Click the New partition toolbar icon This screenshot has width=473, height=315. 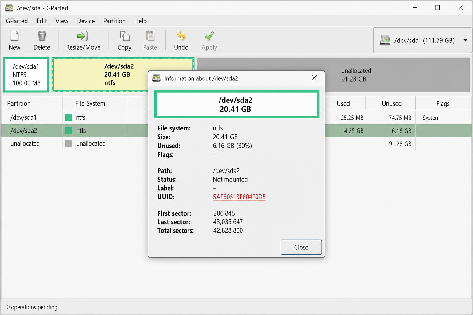point(14,36)
